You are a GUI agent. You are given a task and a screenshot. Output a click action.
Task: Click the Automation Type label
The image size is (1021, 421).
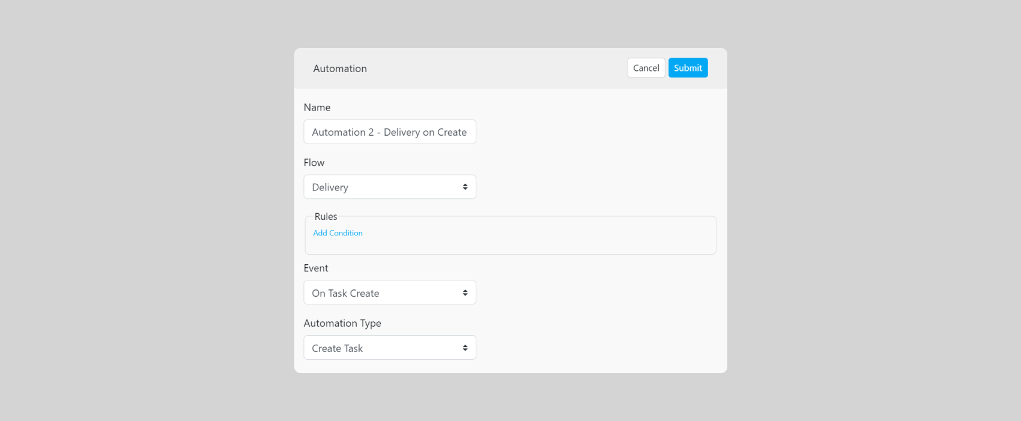[342, 324]
